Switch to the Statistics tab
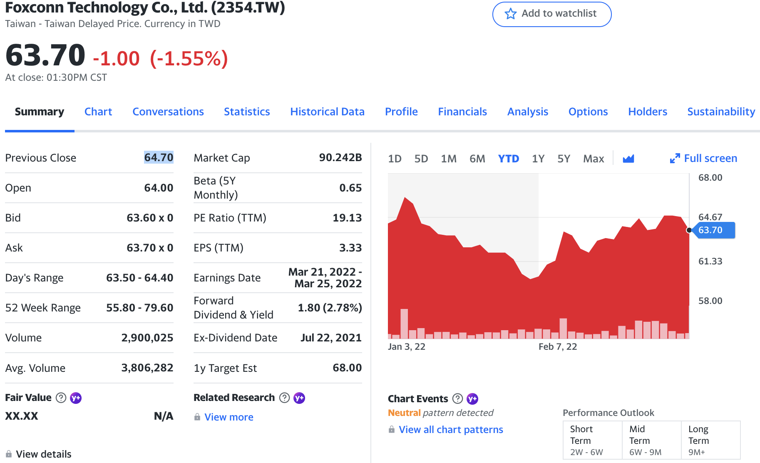 pos(247,112)
